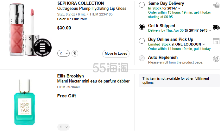Click the same-day delivery bag icon
Viewport: 221px width, 135px height.
click(216, 4)
